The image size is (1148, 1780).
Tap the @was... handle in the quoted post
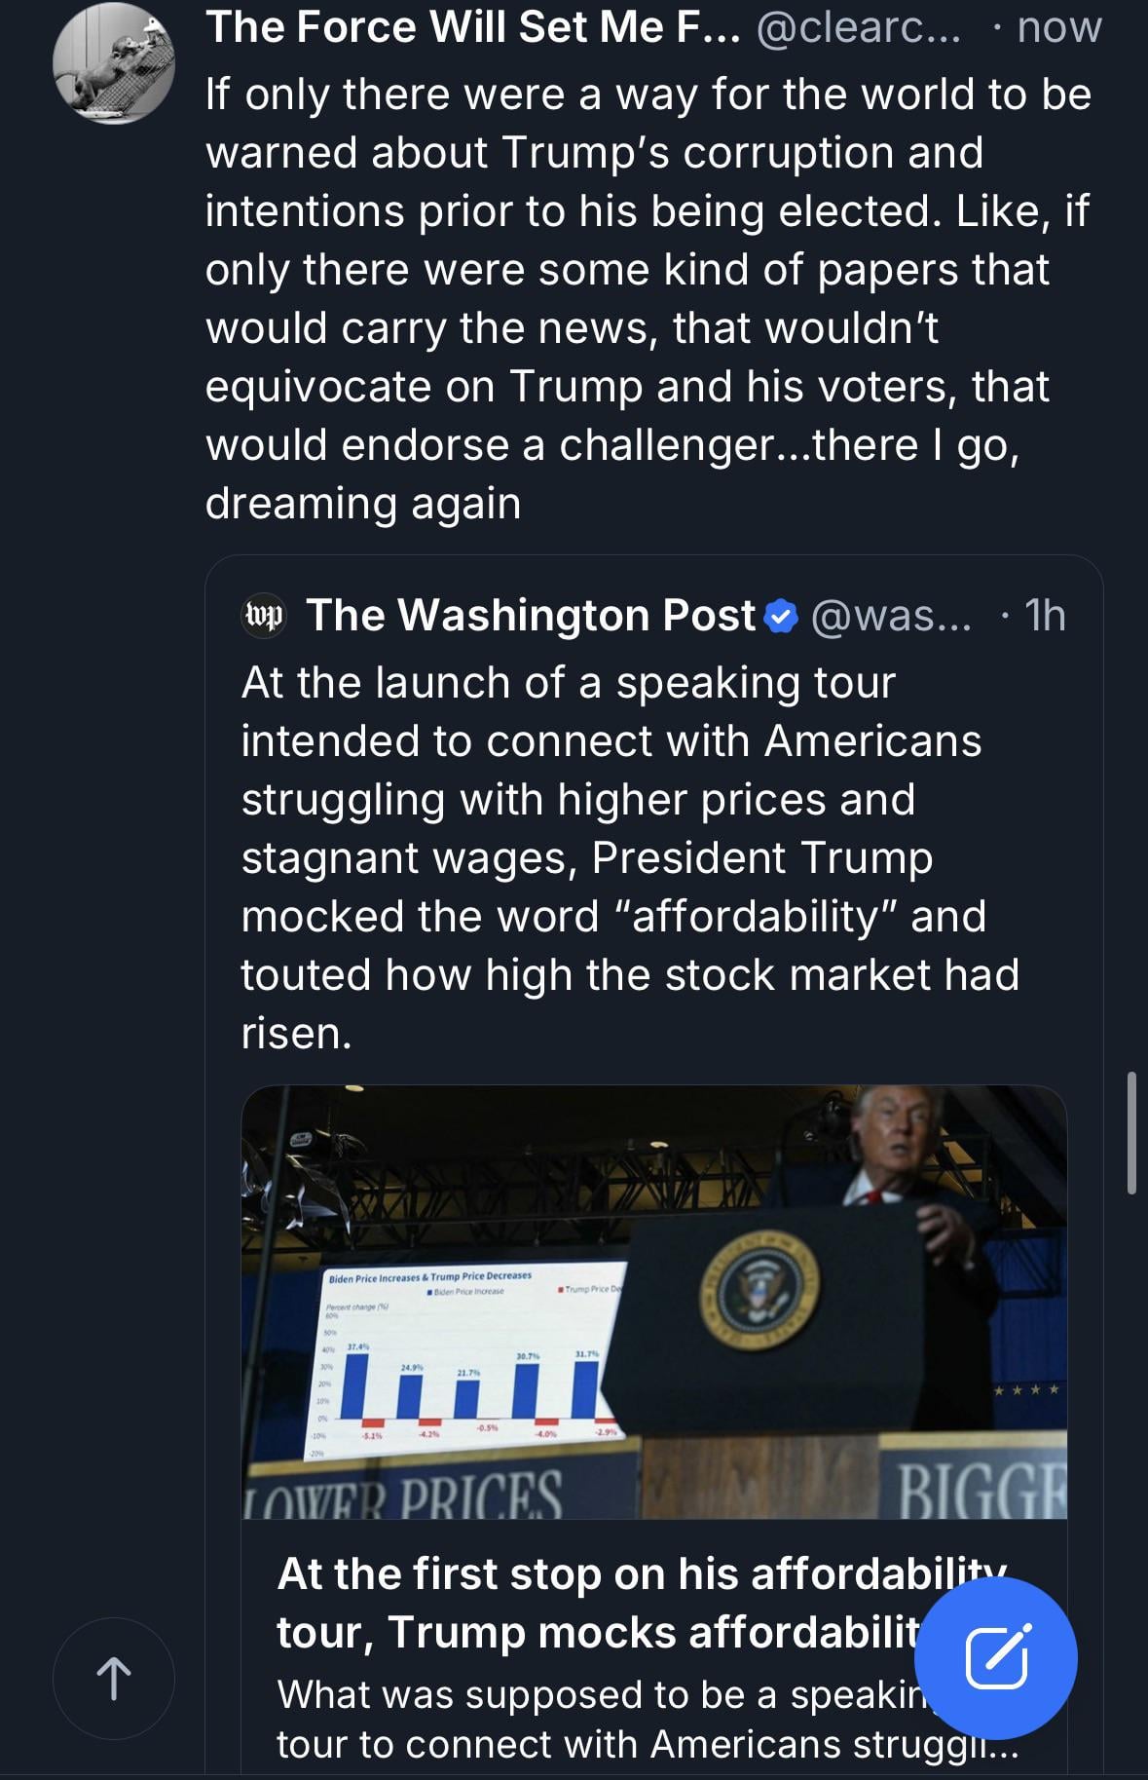click(x=891, y=616)
